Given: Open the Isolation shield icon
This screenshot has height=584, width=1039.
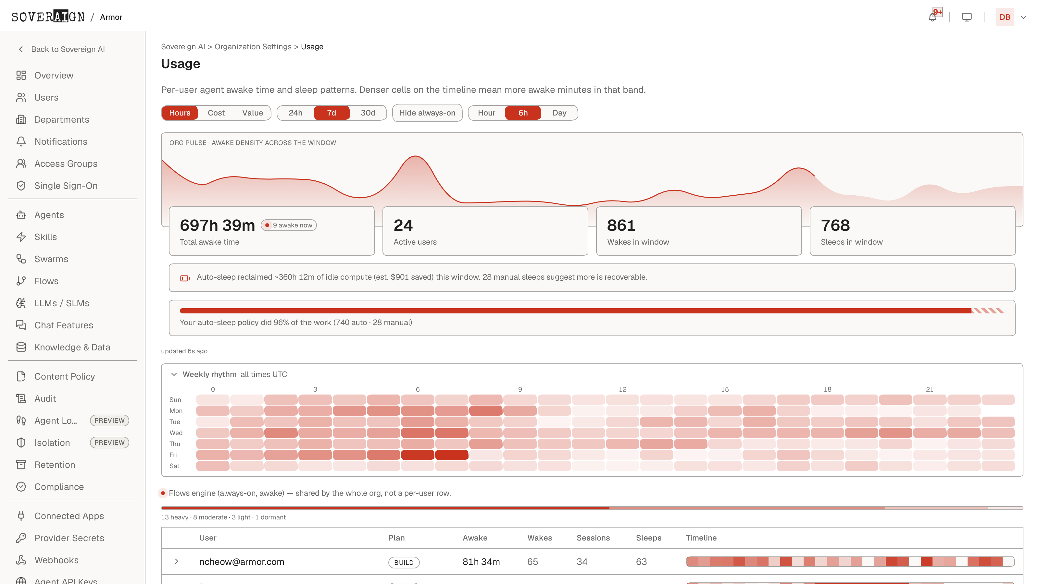Looking at the screenshot, I should [x=21, y=443].
